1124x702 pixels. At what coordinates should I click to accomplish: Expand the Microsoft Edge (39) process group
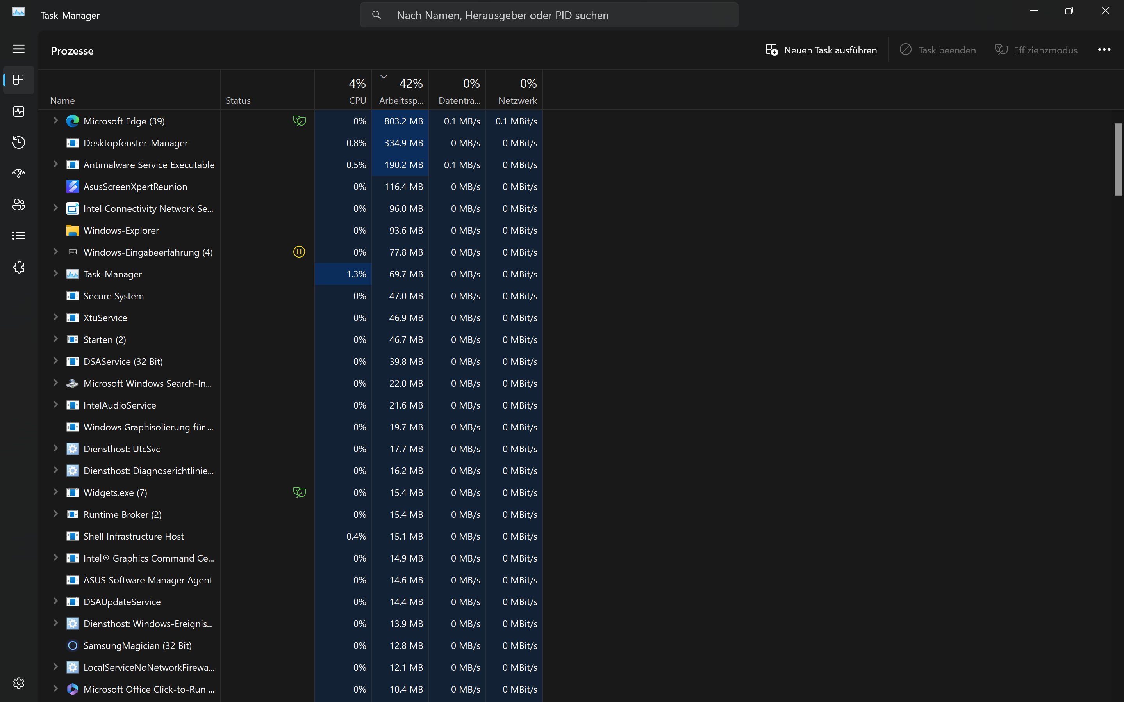pos(55,121)
